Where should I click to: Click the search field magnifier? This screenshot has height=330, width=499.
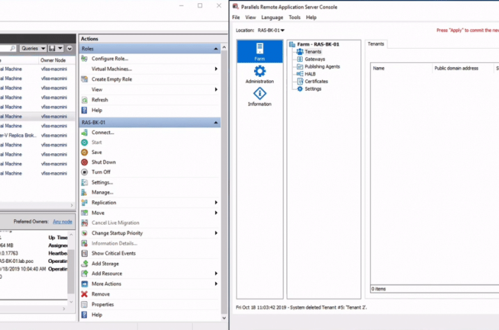pos(12,49)
